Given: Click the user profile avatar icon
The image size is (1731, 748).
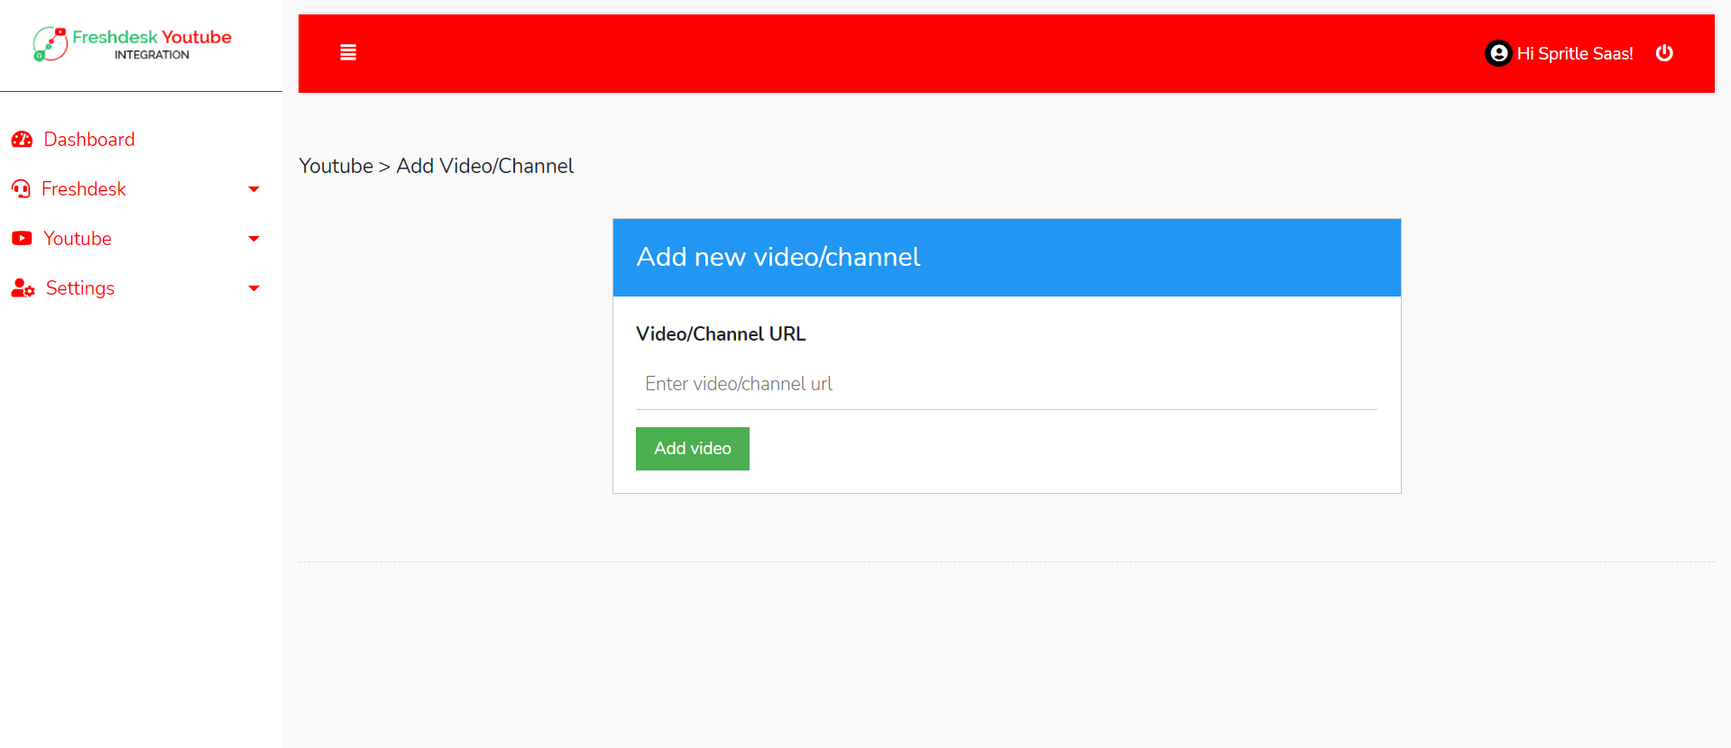Looking at the screenshot, I should click(1498, 53).
